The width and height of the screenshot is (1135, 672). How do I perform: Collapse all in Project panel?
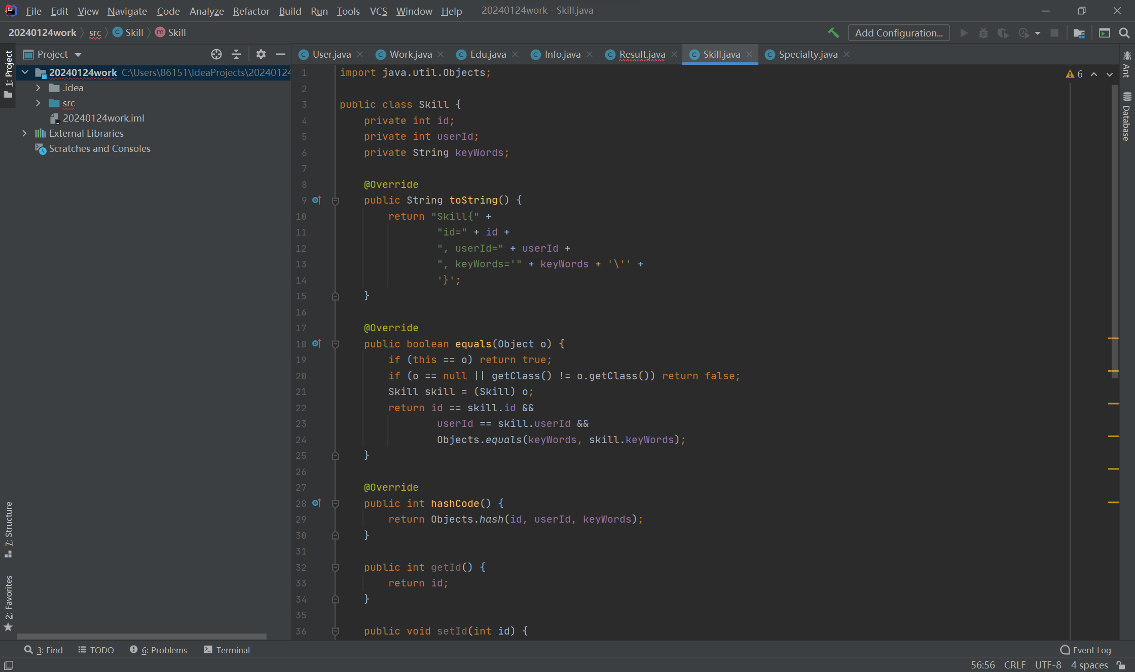pos(236,54)
